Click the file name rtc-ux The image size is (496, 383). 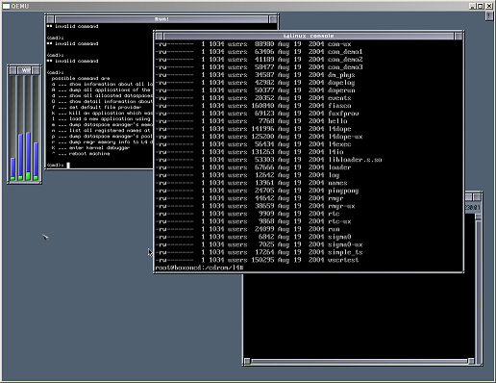pos(339,221)
